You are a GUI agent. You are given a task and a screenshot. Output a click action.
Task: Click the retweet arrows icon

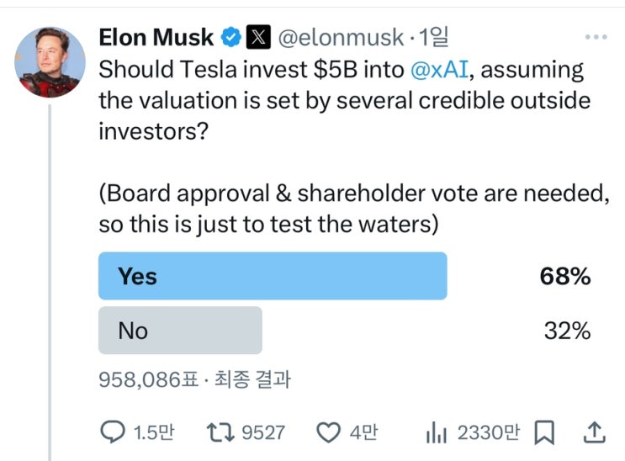(220, 432)
